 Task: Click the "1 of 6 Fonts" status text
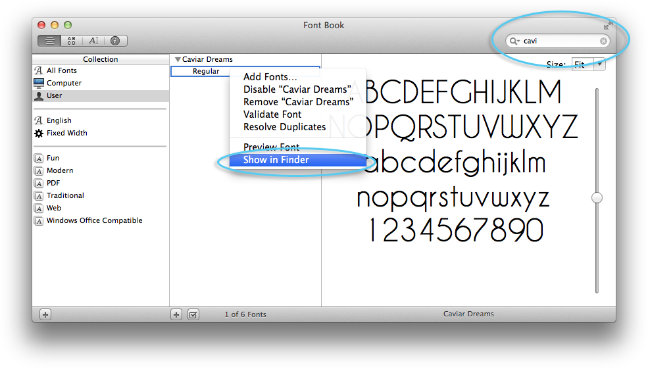245,314
